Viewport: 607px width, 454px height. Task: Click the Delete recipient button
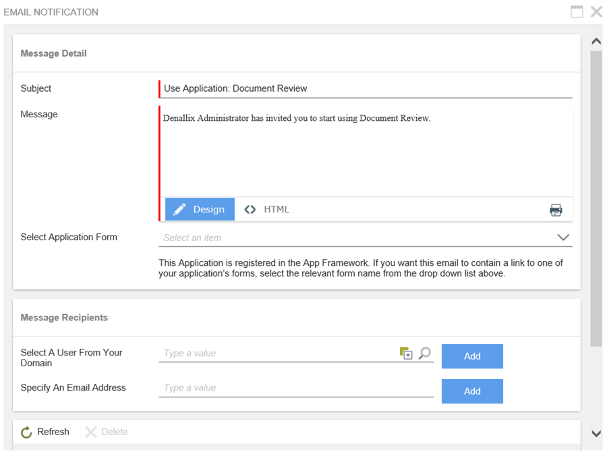coord(107,432)
